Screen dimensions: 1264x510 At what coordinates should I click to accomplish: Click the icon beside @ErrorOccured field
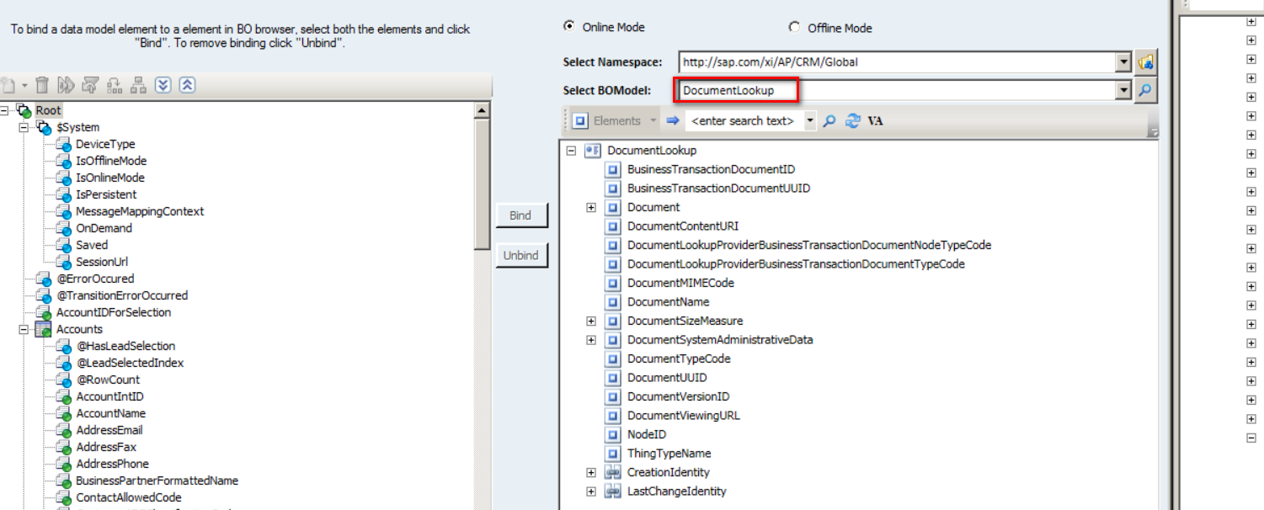coord(44,279)
